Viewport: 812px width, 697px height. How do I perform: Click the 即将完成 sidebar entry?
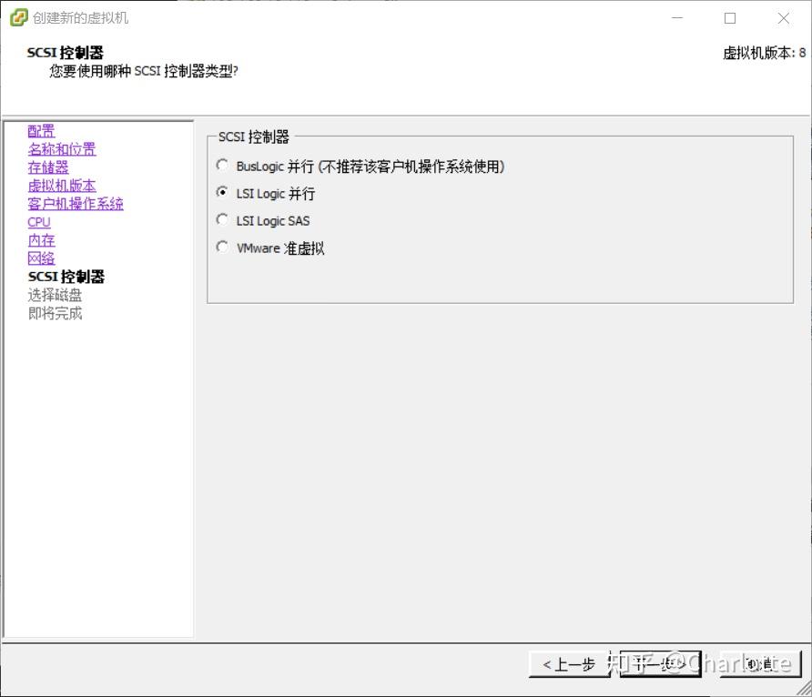click(55, 312)
